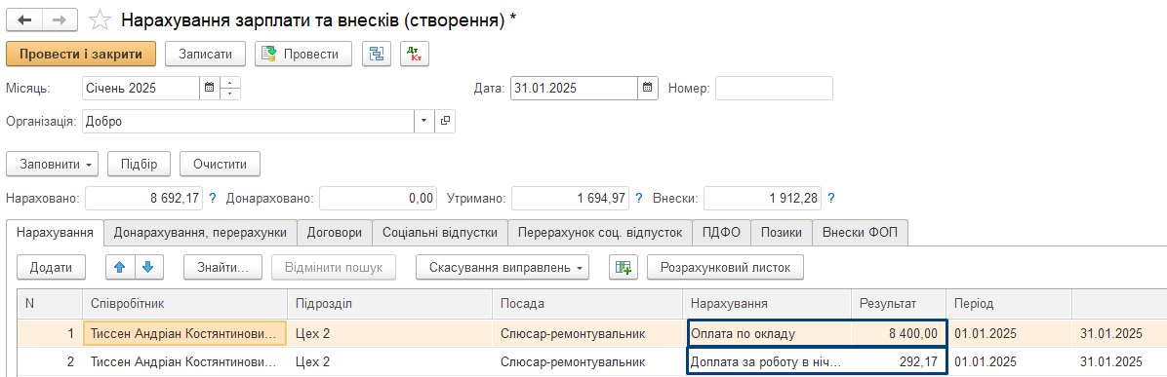Image resolution: width=1167 pixels, height=377 pixels.
Task: Increase month with the up stepper arrow
Action: pos(230,83)
